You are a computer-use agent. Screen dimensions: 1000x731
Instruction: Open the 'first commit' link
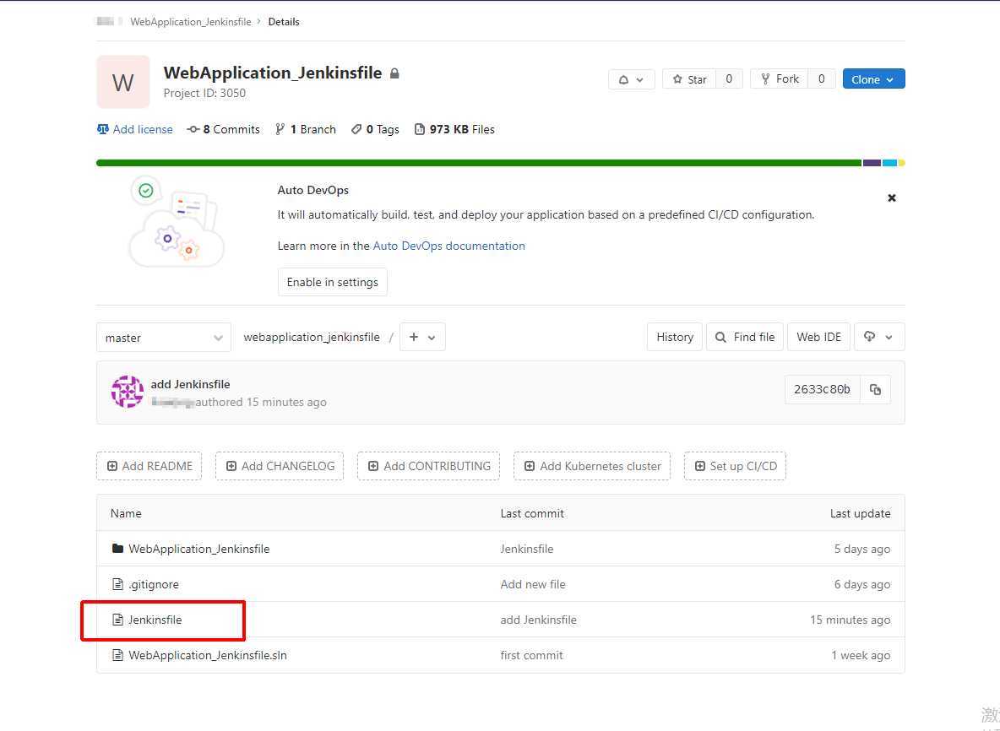click(x=531, y=655)
